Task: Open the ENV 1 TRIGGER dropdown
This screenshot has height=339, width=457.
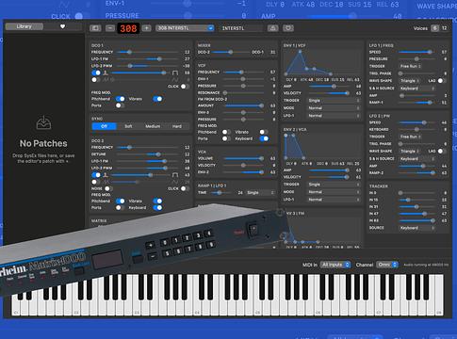Action: click(x=334, y=101)
